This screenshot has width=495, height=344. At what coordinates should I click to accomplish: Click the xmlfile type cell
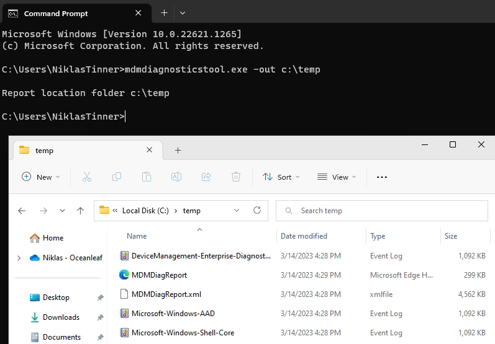click(x=381, y=294)
